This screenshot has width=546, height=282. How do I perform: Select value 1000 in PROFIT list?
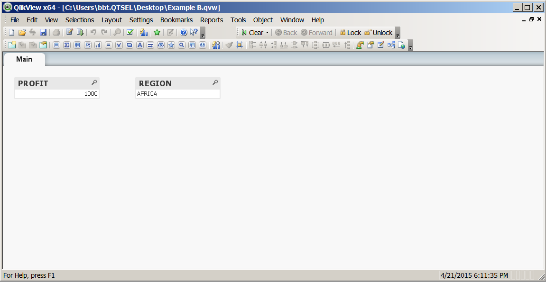[57, 94]
